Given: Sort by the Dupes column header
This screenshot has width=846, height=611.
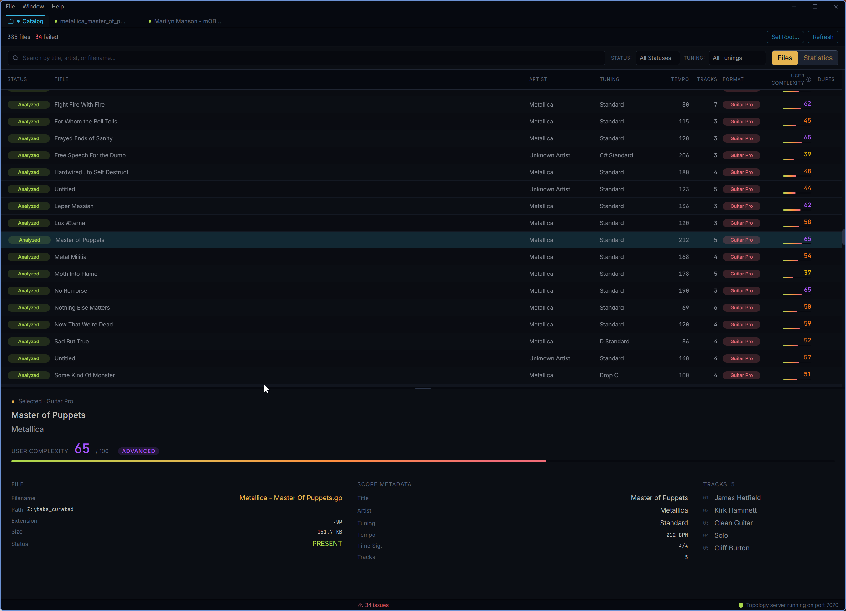Looking at the screenshot, I should (x=826, y=79).
